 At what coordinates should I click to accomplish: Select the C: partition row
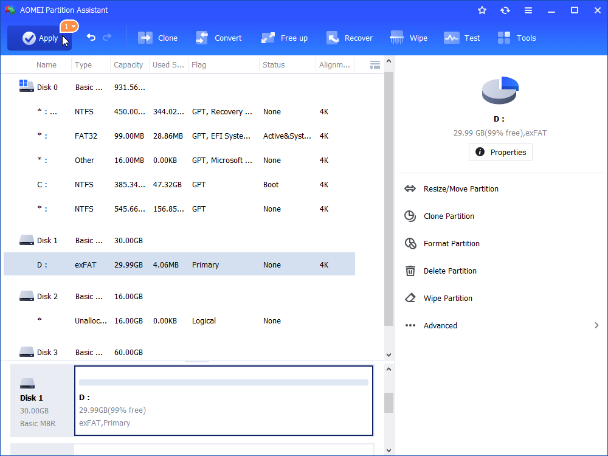tap(179, 185)
